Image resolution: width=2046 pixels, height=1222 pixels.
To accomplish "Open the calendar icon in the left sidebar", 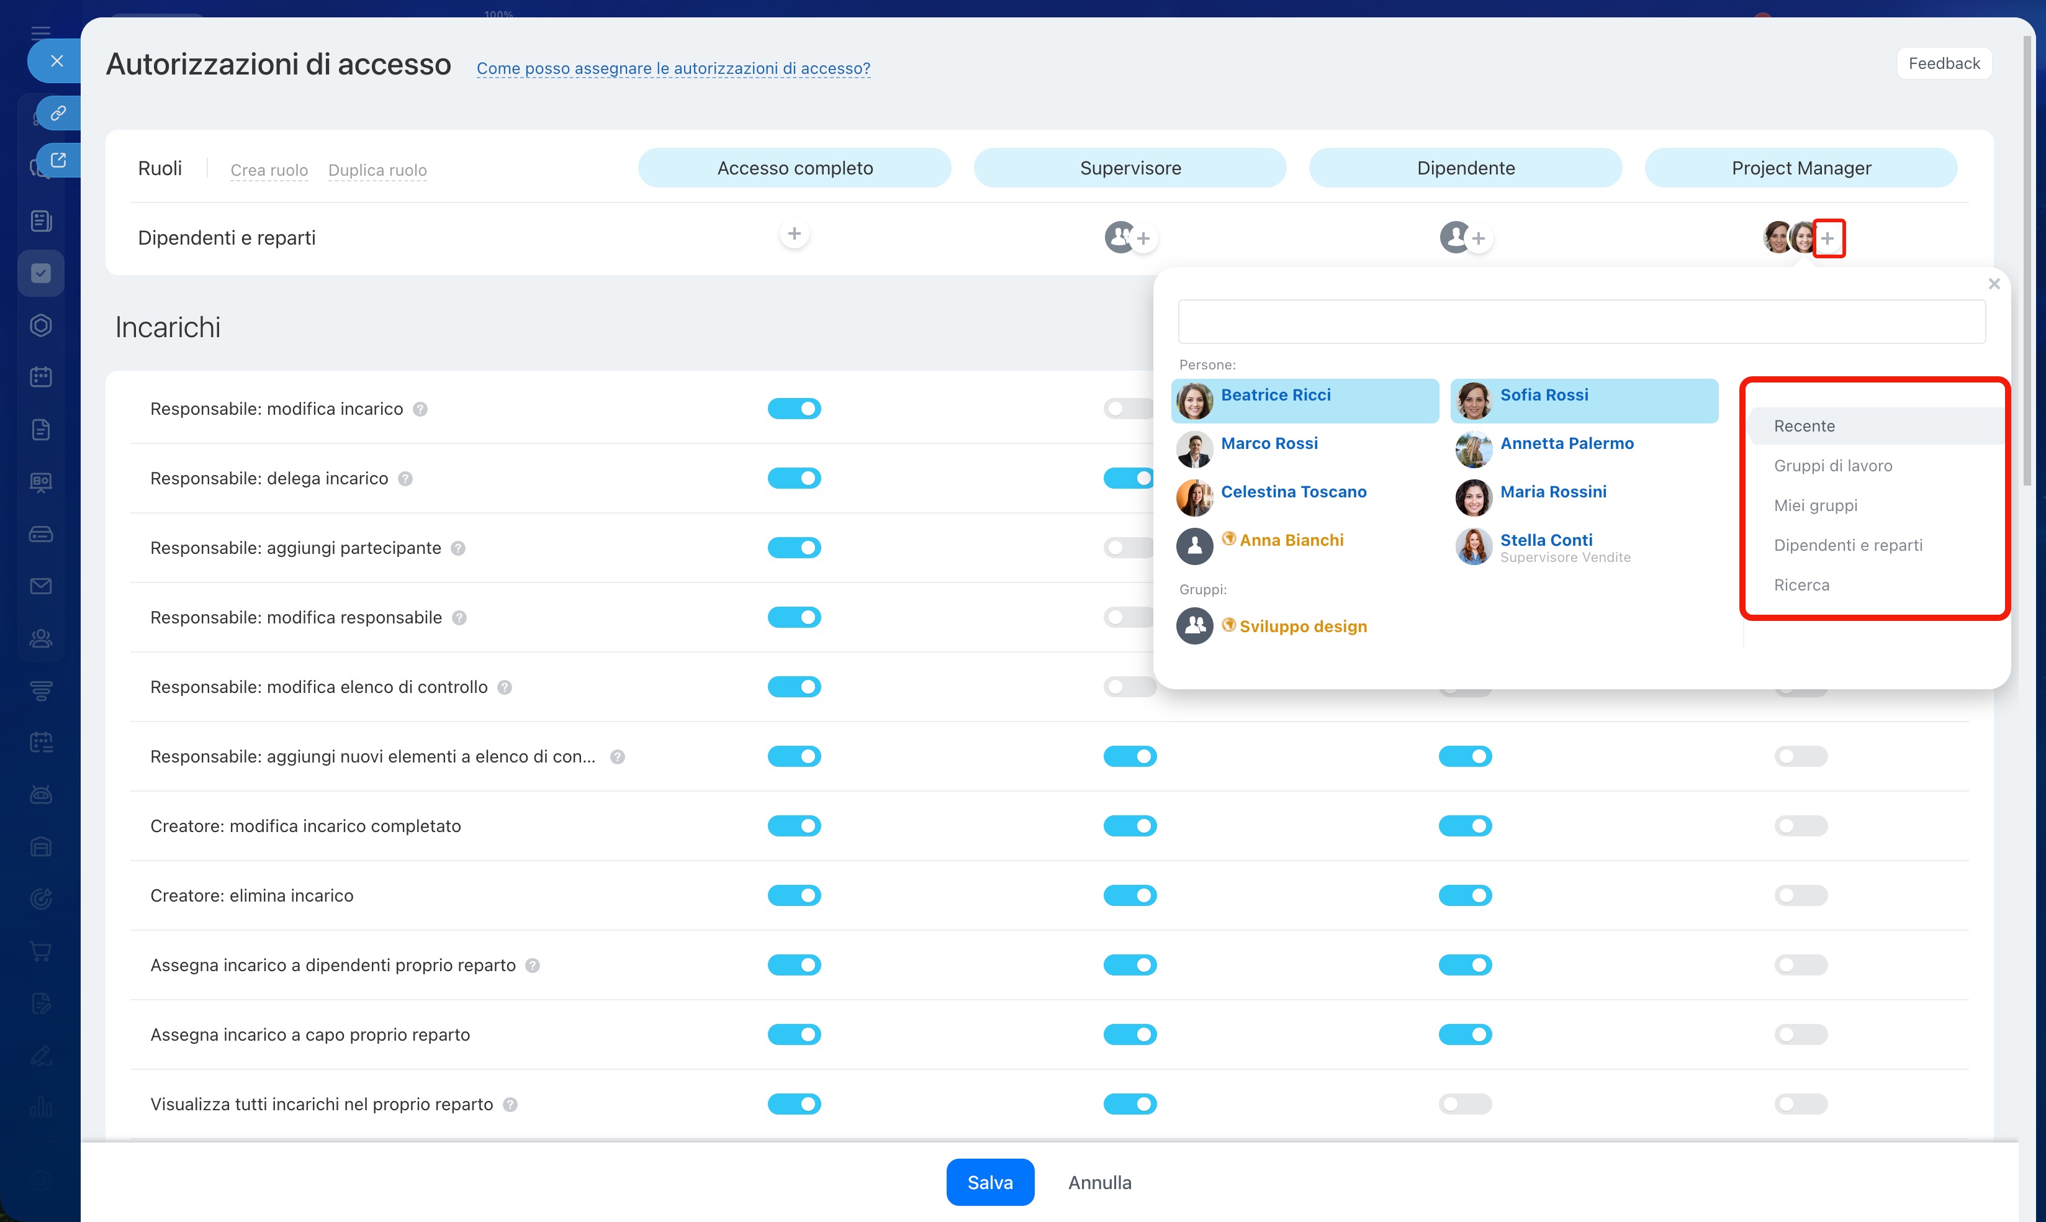I will [41, 377].
